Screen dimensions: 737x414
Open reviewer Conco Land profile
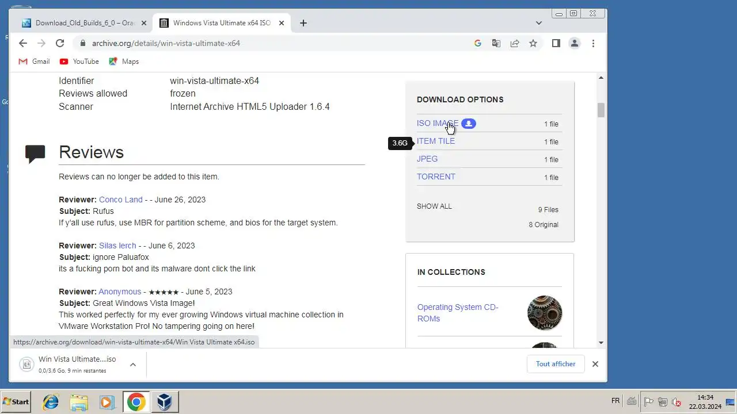[120, 200]
